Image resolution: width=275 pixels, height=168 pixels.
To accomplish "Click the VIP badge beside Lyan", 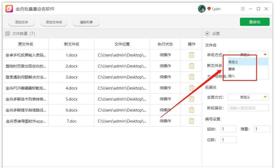I will click(x=209, y=9).
